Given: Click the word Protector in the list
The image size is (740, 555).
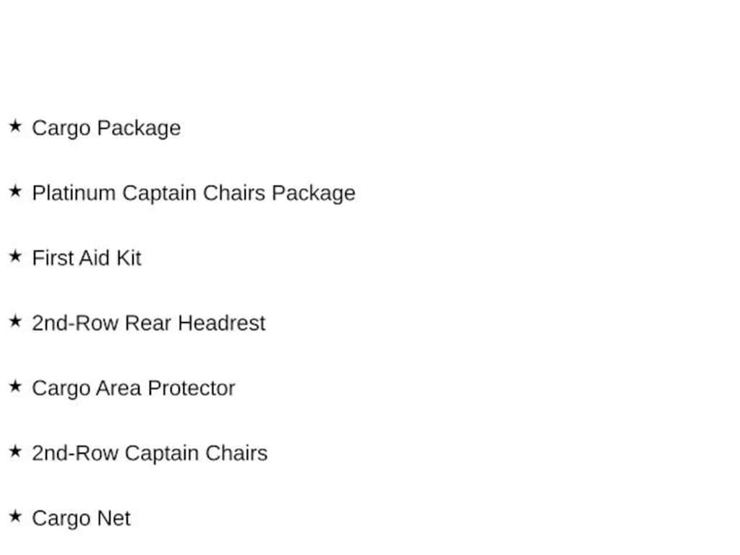Looking at the screenshot, I should [191, 388].
